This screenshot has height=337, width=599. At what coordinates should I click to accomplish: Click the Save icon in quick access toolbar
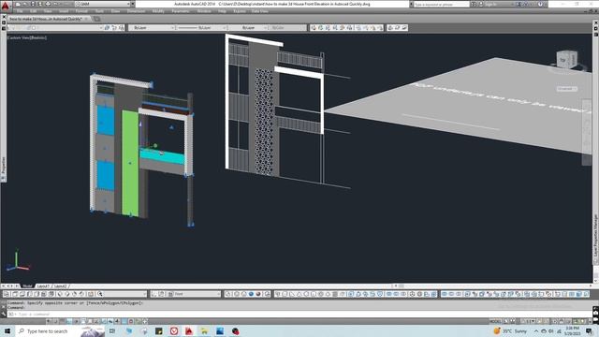[33, 4]
